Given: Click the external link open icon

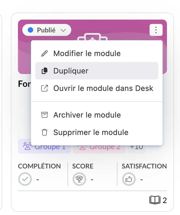Looking at the screenshot, I should 44,88.
